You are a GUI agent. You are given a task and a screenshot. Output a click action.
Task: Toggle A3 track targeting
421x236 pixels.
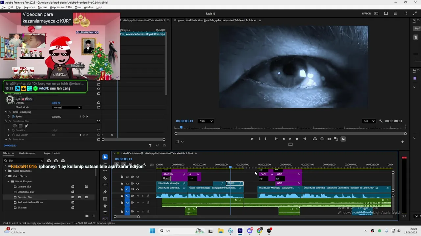point(127,211)
